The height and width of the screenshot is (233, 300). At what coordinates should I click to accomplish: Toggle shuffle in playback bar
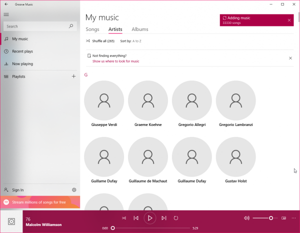(124, 218)
